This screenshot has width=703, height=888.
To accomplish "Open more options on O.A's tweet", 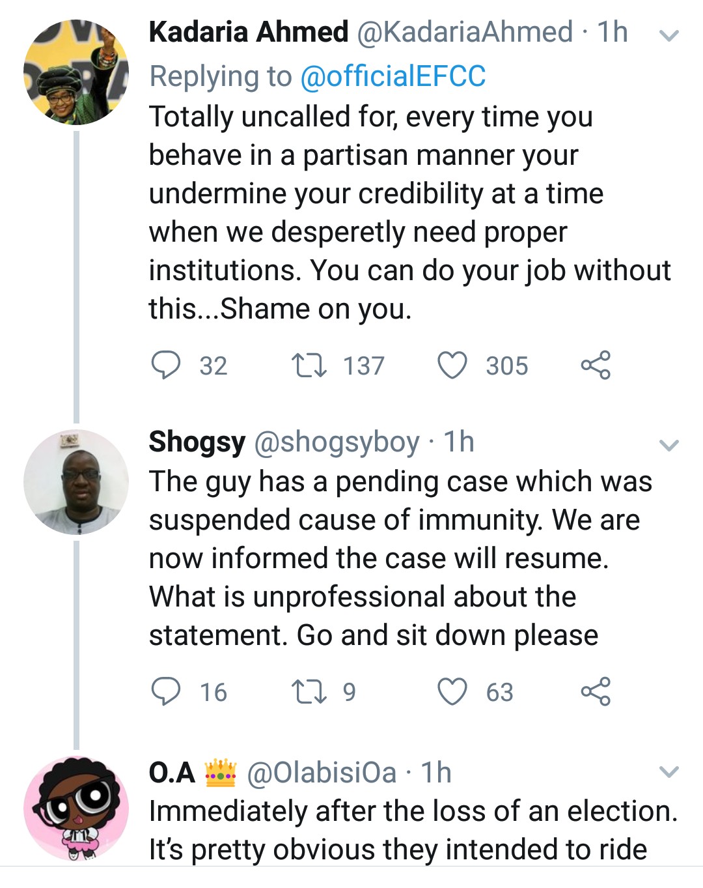I will point(669,773).
